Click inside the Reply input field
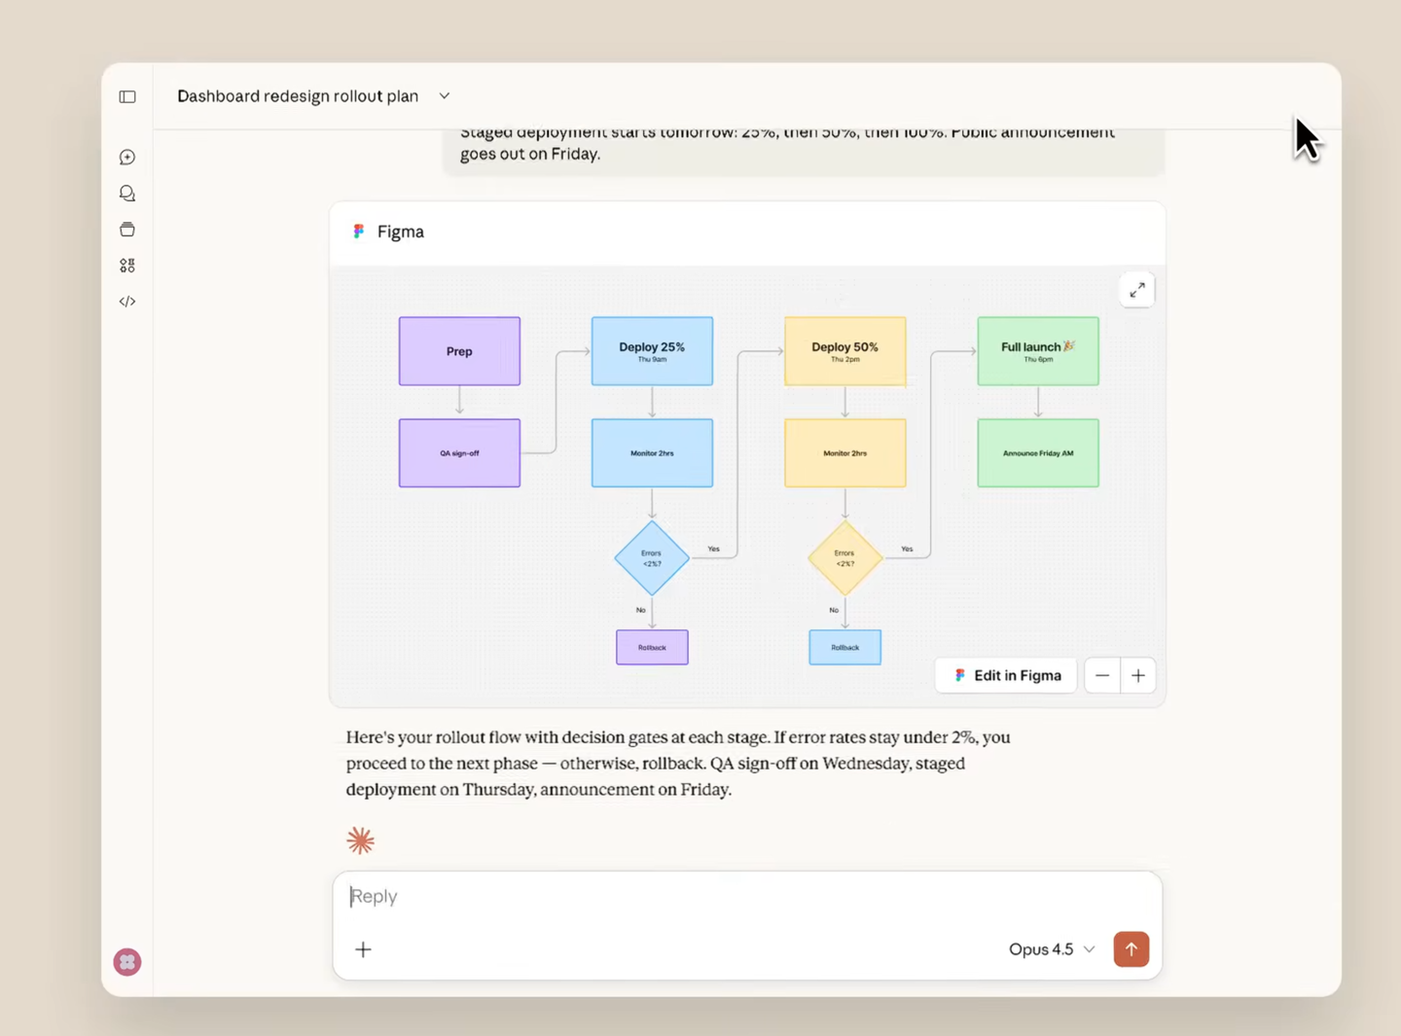 click(x=584, y=896)
